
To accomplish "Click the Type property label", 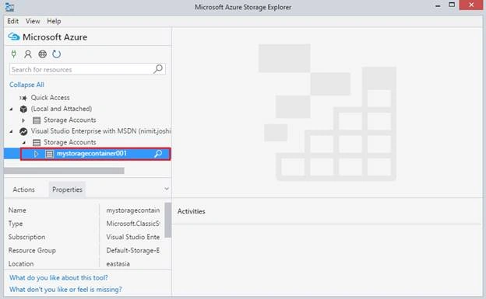I will tap(16, 224).
